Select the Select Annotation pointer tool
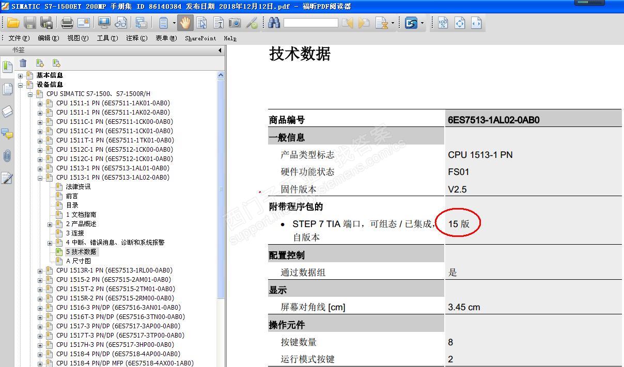This screenshot has width=624, height=367. tap(201, 23)
